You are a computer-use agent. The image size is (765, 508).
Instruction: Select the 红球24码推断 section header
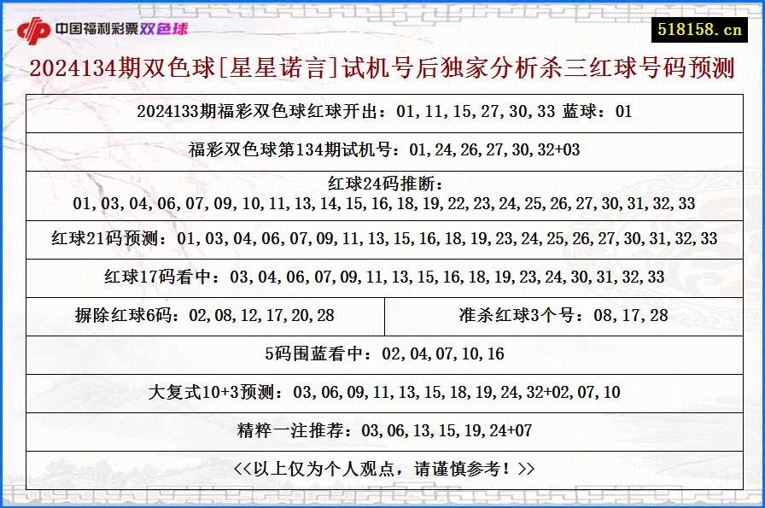pos(382,186)
